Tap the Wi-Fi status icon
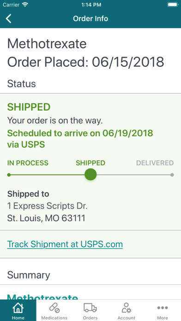Screen dimensions: 181x321 click(x=25, y=5)
